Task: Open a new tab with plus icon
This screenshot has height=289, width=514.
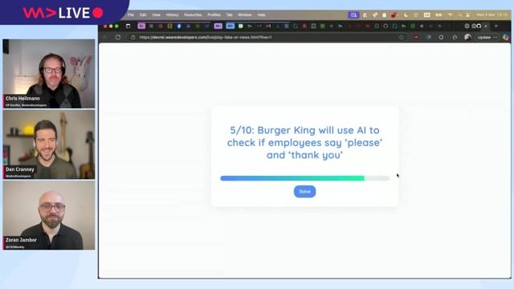Action: click(496, 26)
